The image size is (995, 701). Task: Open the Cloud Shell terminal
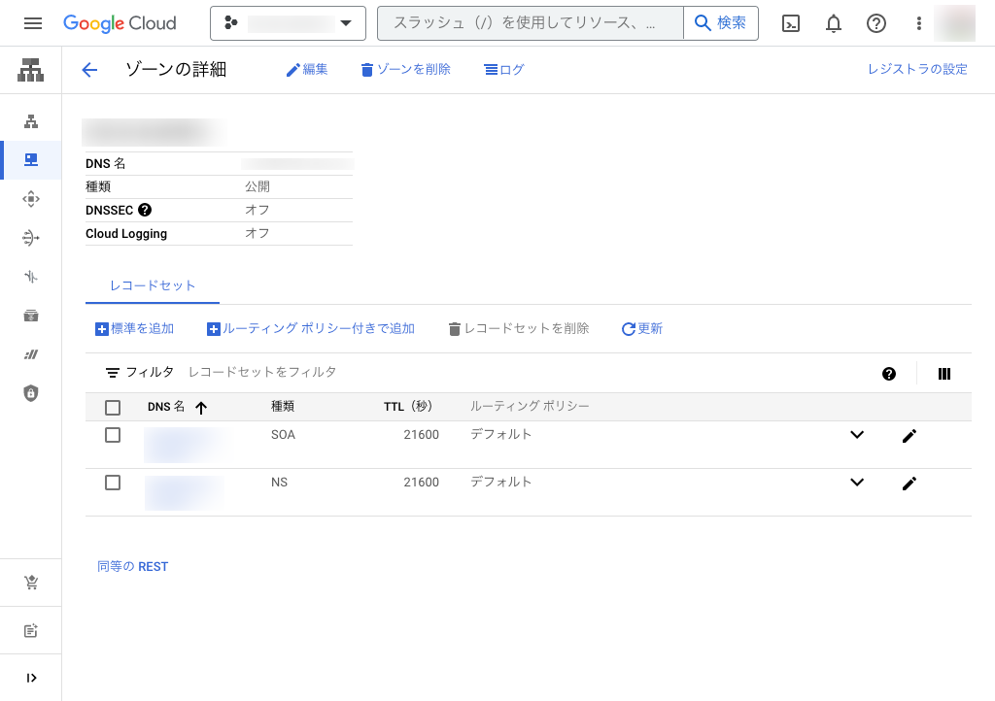coord(790,23)
